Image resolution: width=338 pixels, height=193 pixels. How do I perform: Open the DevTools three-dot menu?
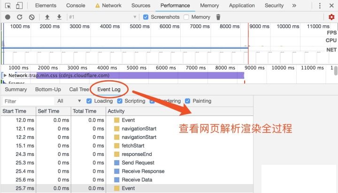pos(320,6)
